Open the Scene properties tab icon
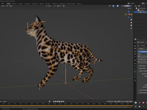147x110 pixels. point(135,54)
